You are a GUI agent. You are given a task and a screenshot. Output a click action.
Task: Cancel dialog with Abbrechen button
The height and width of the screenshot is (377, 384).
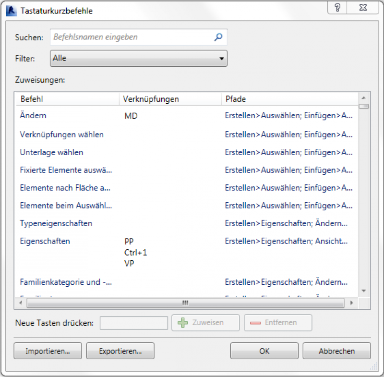[336, 351]
